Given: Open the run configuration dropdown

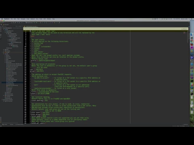Looking at the screenshot, I should 29,23.
